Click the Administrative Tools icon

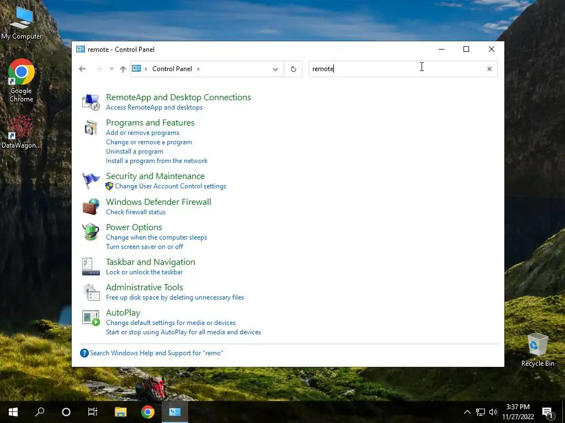tap(91, 292)
